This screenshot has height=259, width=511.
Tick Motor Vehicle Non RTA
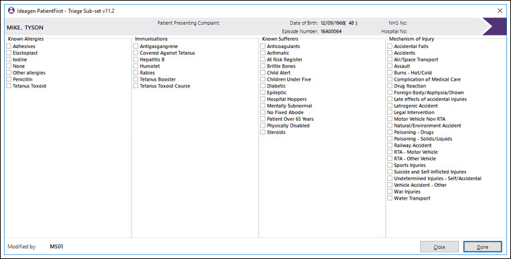pos(390,119)
